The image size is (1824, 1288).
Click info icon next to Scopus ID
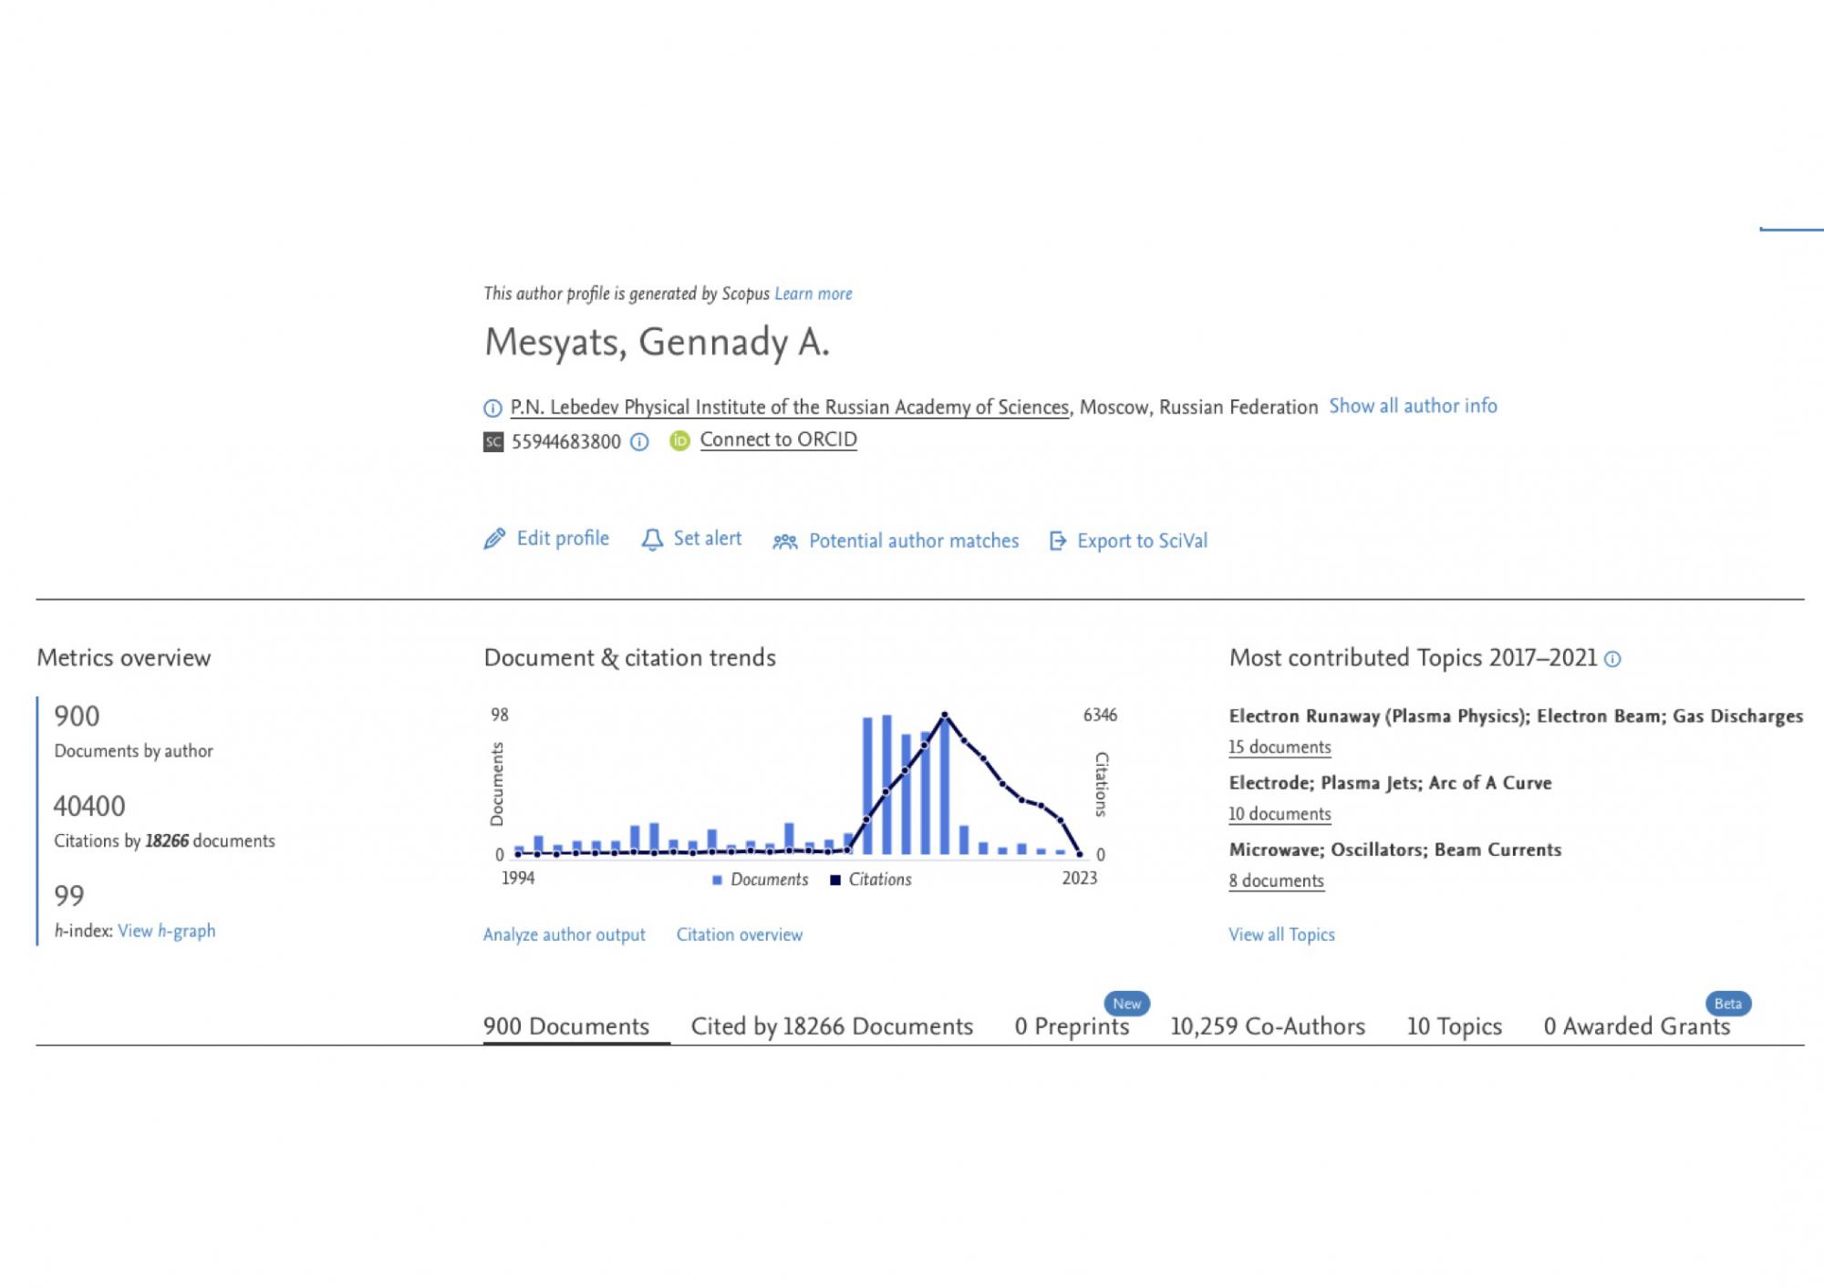point(640,442)
